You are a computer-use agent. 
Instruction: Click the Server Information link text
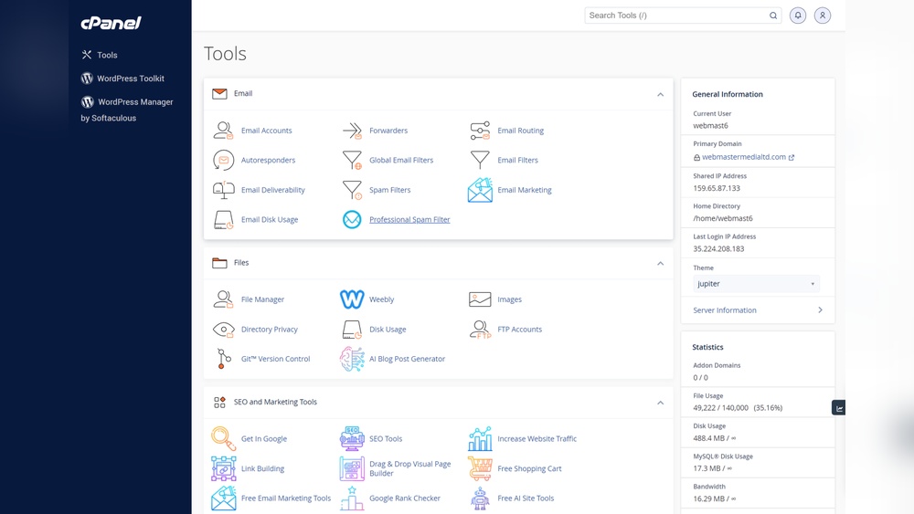coord(725,310)
